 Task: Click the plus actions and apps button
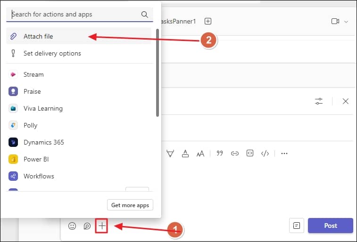pyautogui.click(x=101, y=226)
